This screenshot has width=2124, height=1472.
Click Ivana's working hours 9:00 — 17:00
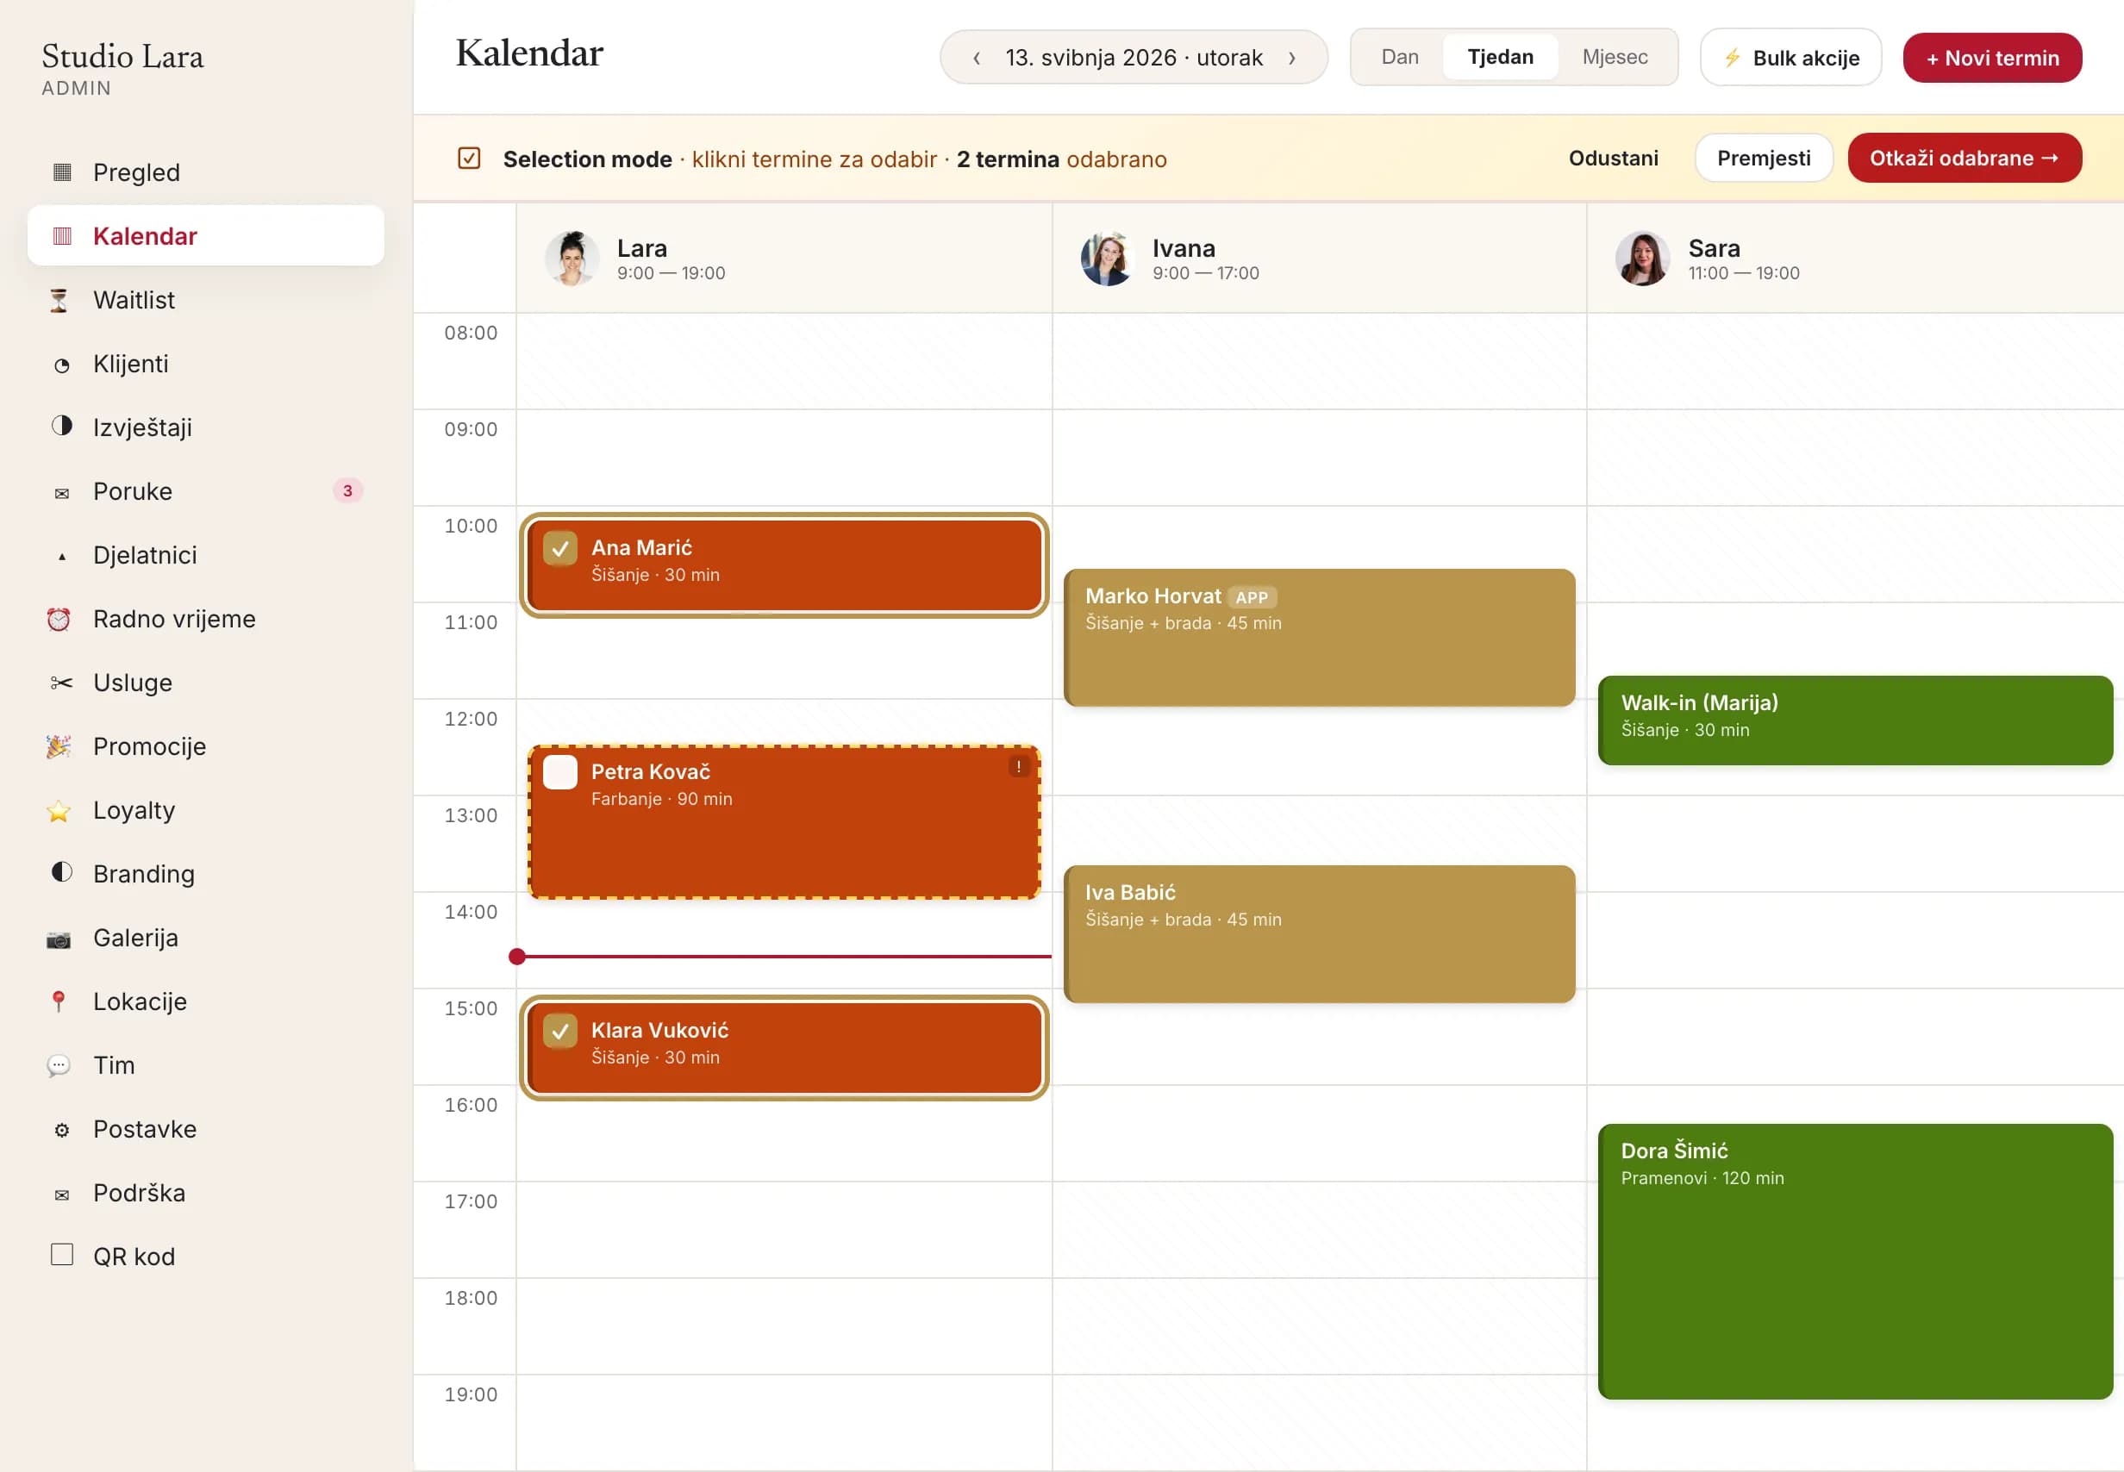click(x=1205, y=273)
